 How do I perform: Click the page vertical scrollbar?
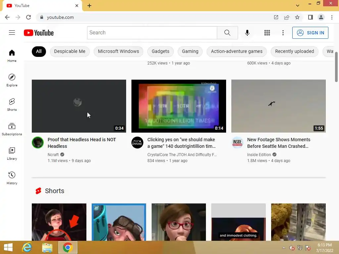click(x=336, y=67)
